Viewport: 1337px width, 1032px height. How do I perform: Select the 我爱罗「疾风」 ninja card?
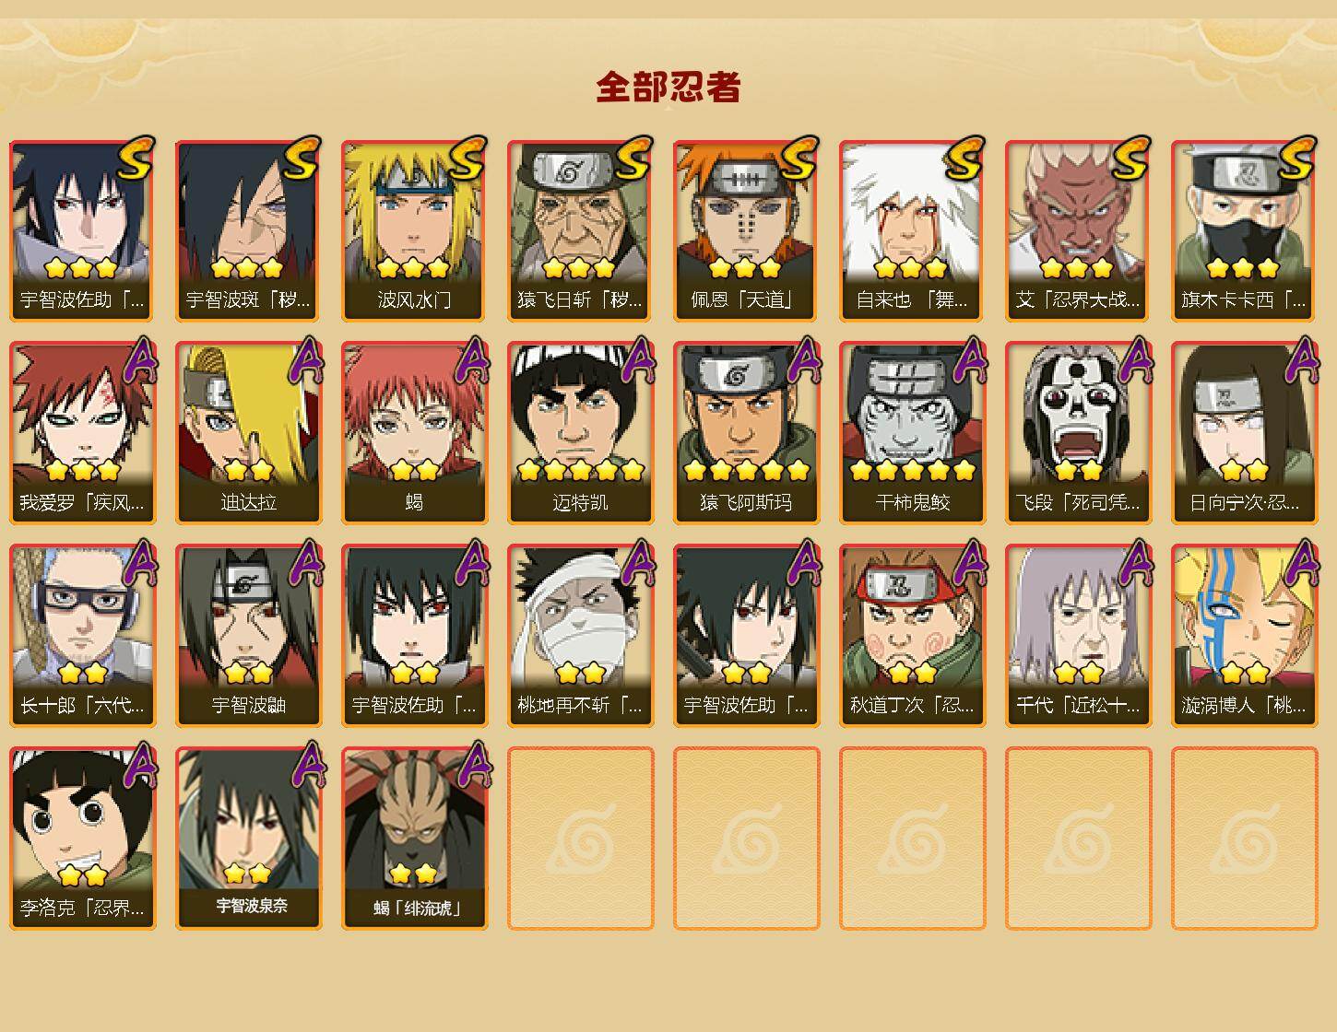tap(82, 433)
